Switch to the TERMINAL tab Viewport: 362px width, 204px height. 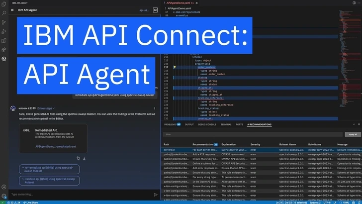pos(226,124)
